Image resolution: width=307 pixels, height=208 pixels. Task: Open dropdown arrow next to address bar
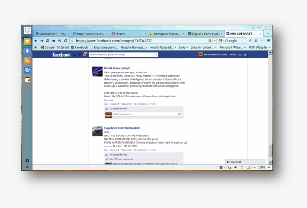215,41
